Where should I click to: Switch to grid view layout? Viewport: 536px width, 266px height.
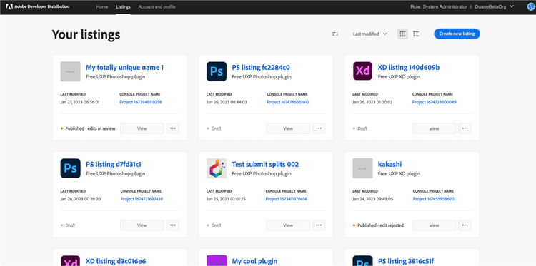click(x=402, y=34)
